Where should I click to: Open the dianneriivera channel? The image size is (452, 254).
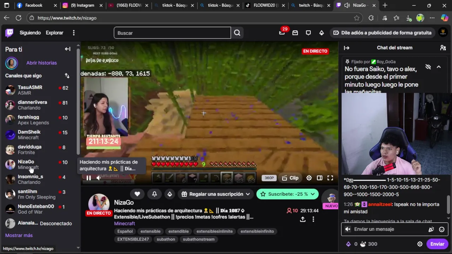[38, 105]
